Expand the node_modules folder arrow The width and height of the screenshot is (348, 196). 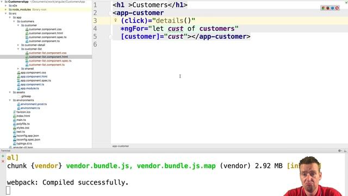(6, 10)
